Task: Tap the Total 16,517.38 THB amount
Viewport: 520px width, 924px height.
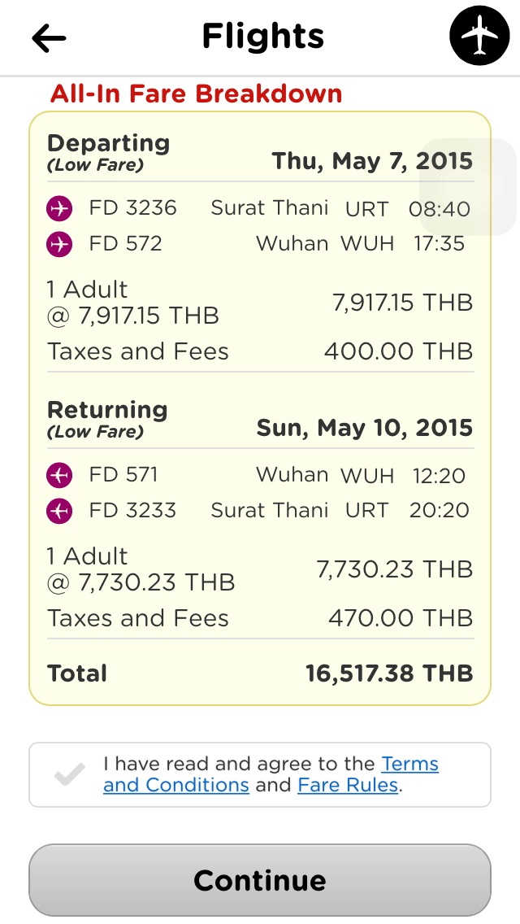Action: [x=388, y=673]
